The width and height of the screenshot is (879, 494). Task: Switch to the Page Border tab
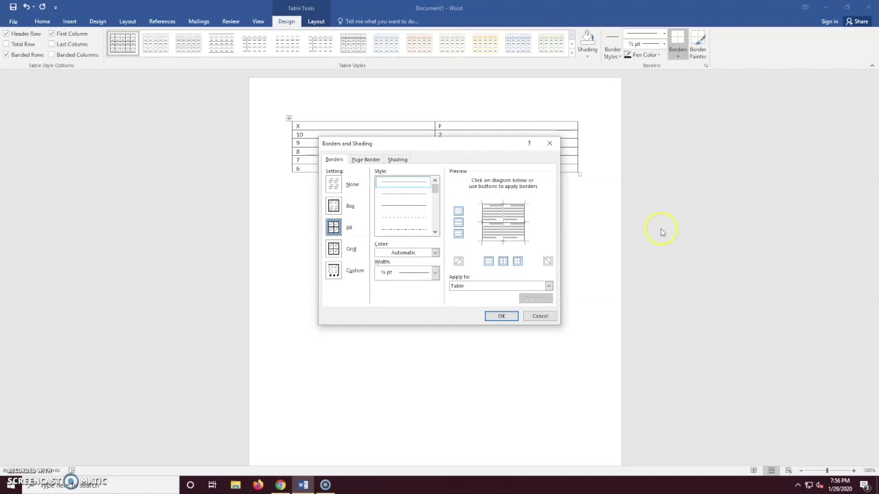click(x=365, y=159)
